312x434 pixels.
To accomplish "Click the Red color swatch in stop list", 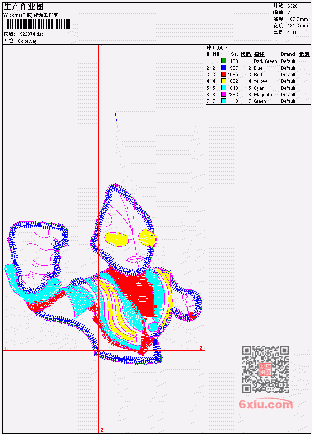I will tap(224, 74).
